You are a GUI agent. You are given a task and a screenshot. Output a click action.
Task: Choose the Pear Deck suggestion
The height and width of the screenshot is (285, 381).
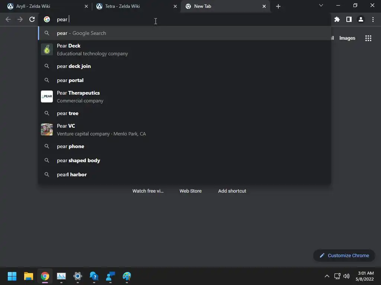click(x=185, y=50)
